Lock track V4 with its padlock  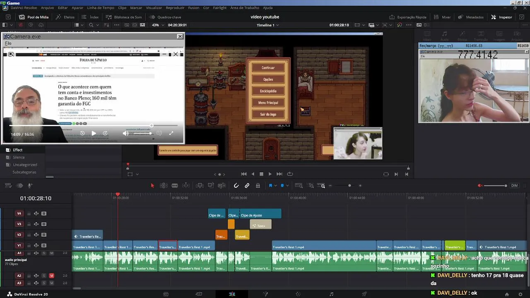click(x=29, y=214)
